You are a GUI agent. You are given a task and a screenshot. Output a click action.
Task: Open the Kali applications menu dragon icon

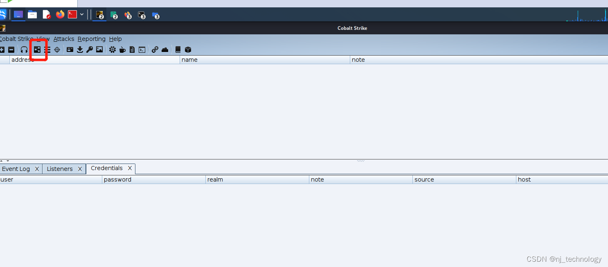click(x=2, y=15)
